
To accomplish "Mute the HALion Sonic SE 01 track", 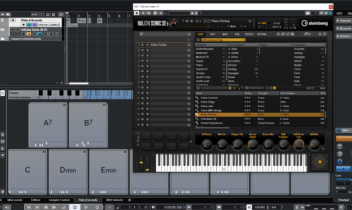I will point(13,29).
